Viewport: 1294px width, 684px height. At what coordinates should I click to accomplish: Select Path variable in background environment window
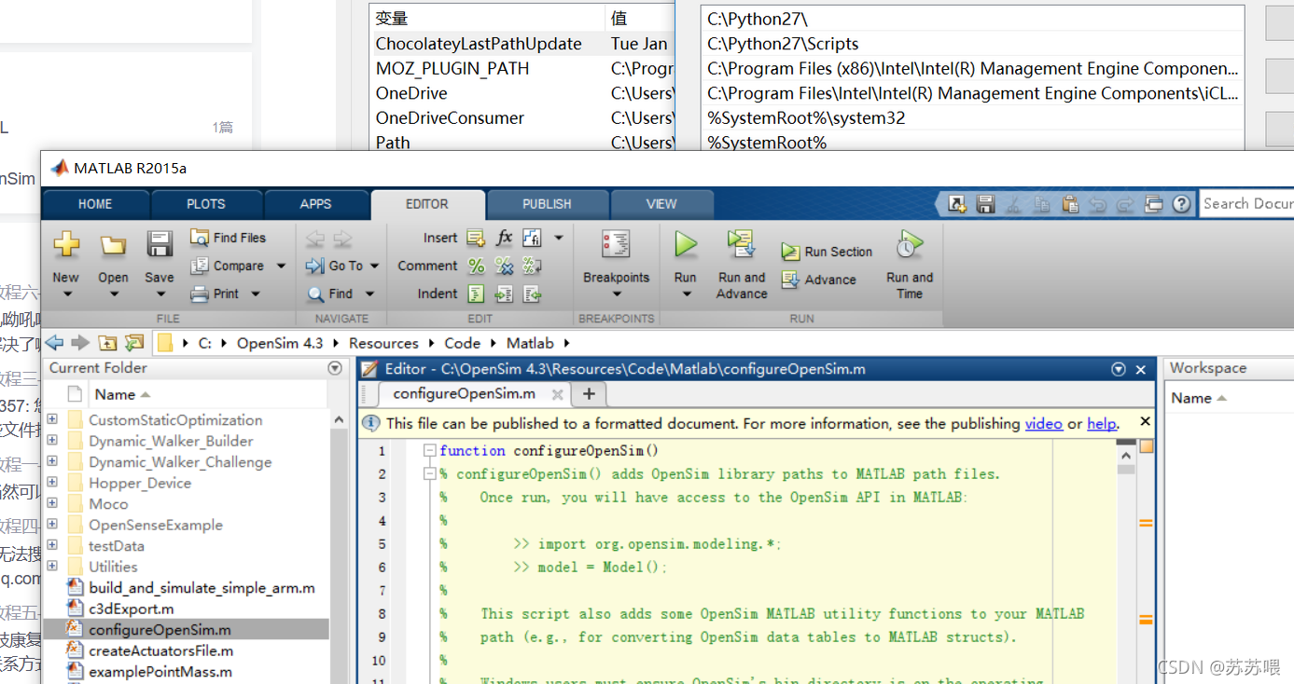pyautogui.click(x=393, y=143)
